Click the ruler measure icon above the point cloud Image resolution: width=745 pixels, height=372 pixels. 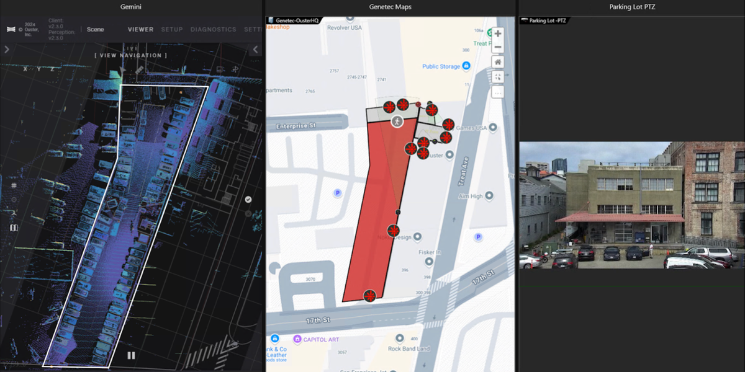[x=140, y=70]
